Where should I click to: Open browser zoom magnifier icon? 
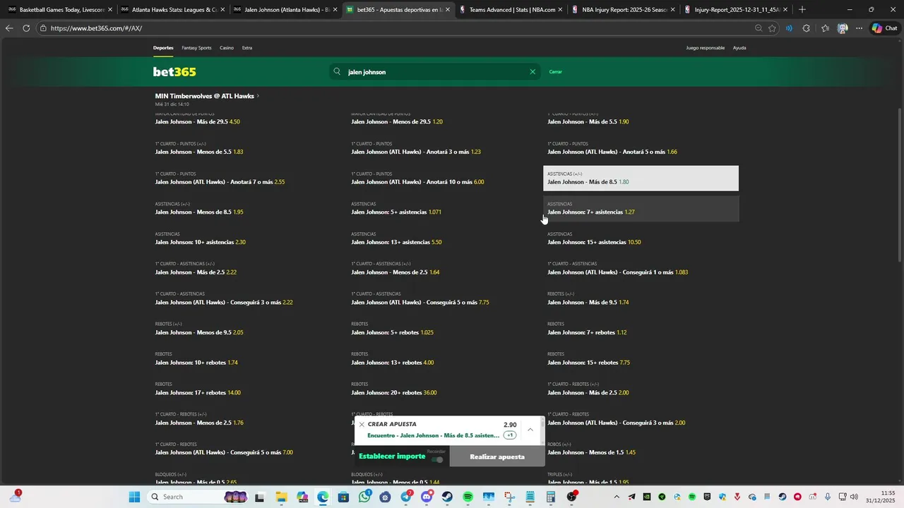[759, 28]
